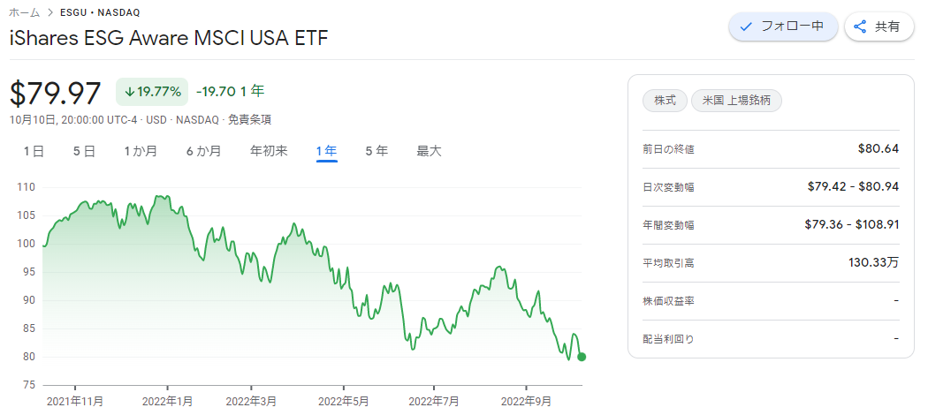Screen dimensions: 928x415
Task: Select the 6か月 range tab
Action: click(x=203, y=151)
